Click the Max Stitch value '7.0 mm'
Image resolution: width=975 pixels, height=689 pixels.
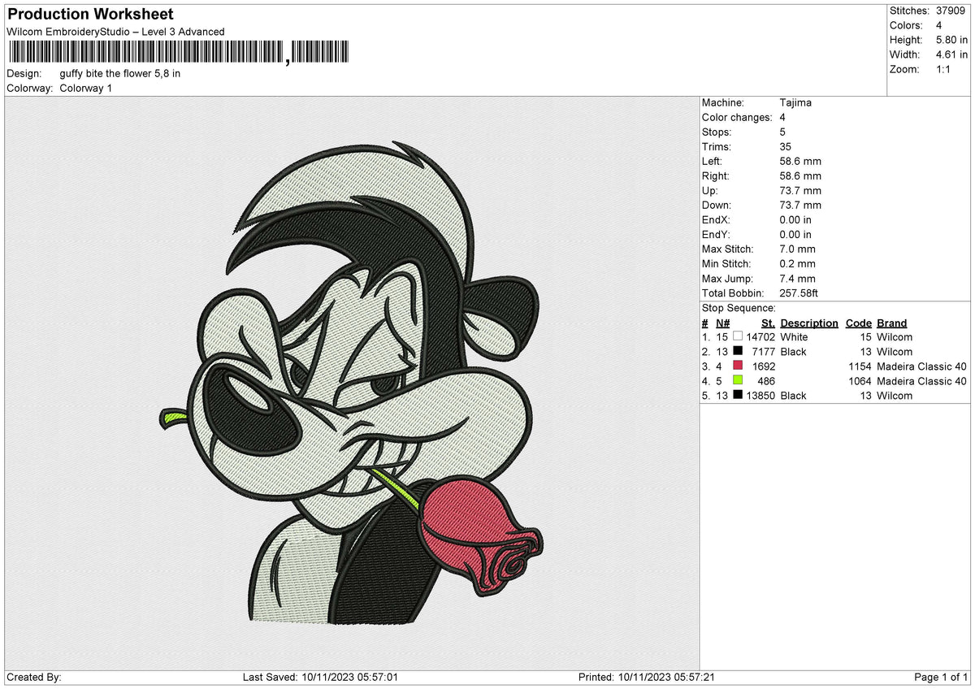tap(797, 249)
